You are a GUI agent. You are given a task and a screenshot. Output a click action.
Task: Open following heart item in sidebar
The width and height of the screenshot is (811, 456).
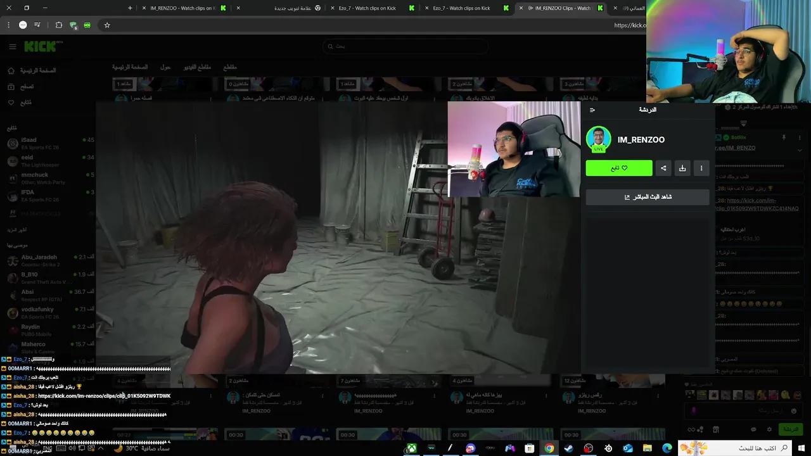click(19, 103)
